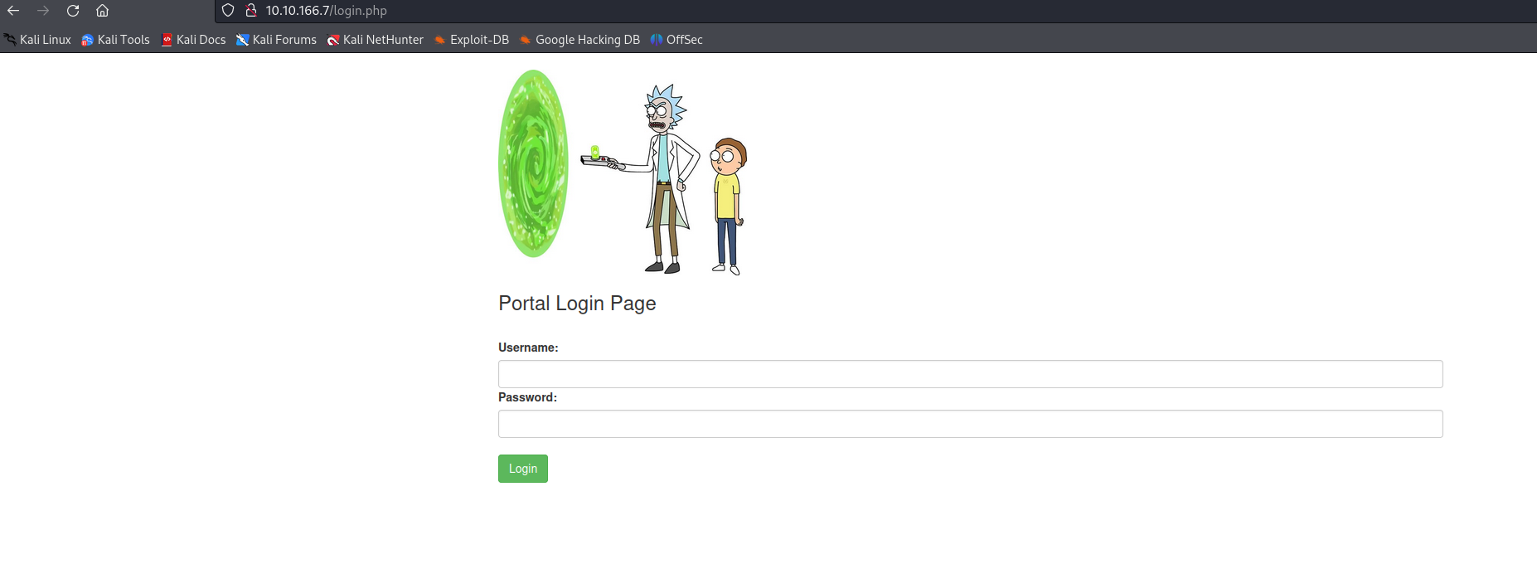The width and height of the screenshot is (1537, 569).
Task: Open tracking protection shield icon
Action: (228, 11)
